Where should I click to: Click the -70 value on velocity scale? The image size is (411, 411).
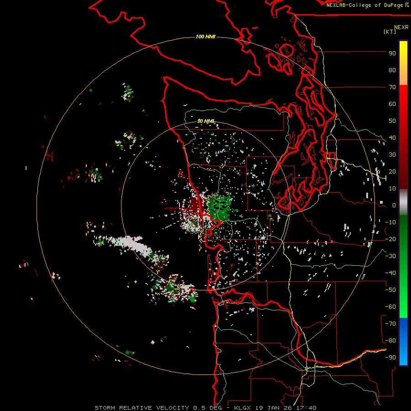pyautogui.click(x=390, y=324)
